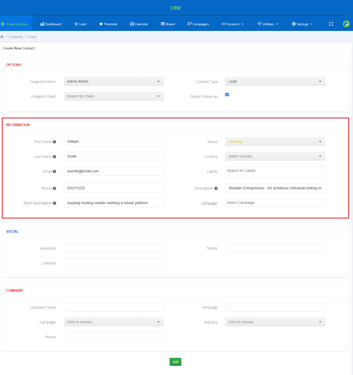The image size is (353, 375).
Task: Click the Email help icon
Action: (x=54, y=171)
